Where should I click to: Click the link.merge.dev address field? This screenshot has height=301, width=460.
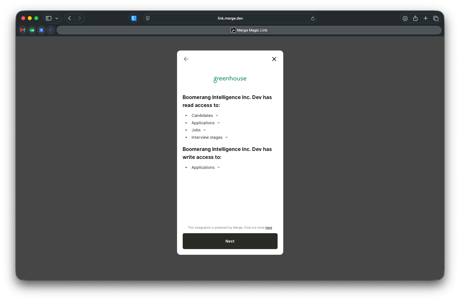tap(230, 18)
